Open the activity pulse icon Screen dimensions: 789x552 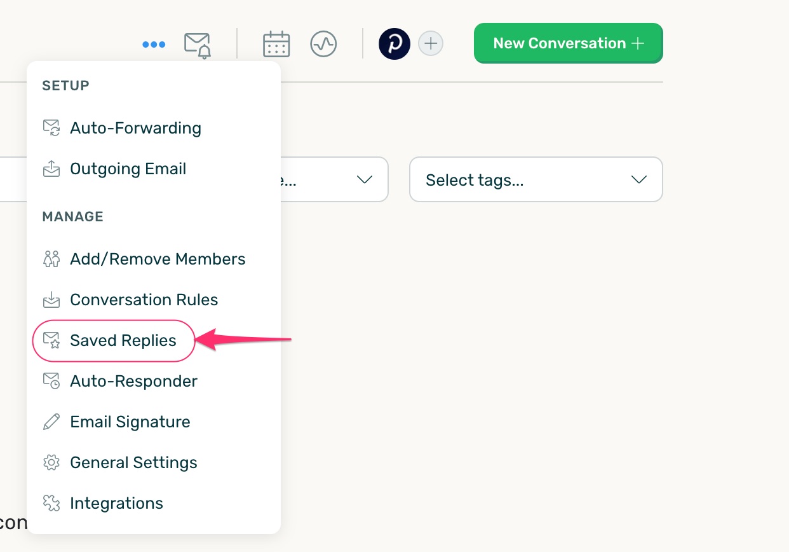coord(323,45)
